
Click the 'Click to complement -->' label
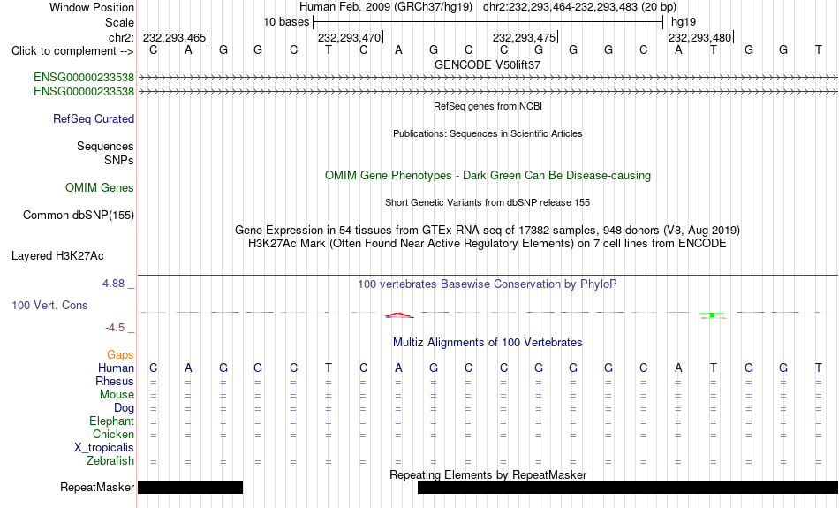72,51
